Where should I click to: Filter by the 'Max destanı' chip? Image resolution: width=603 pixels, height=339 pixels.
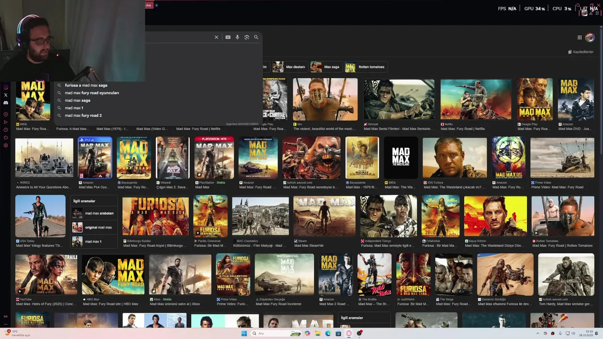289,67
